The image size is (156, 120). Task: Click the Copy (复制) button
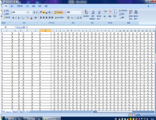click(6, 14)
